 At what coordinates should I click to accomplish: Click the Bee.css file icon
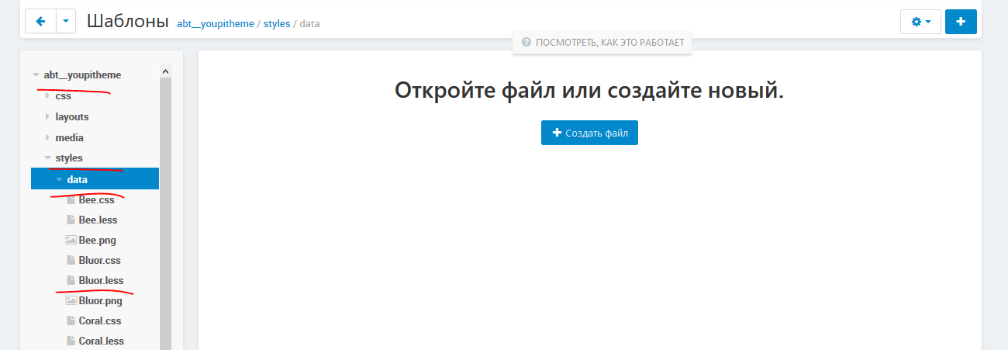[71, 199]
